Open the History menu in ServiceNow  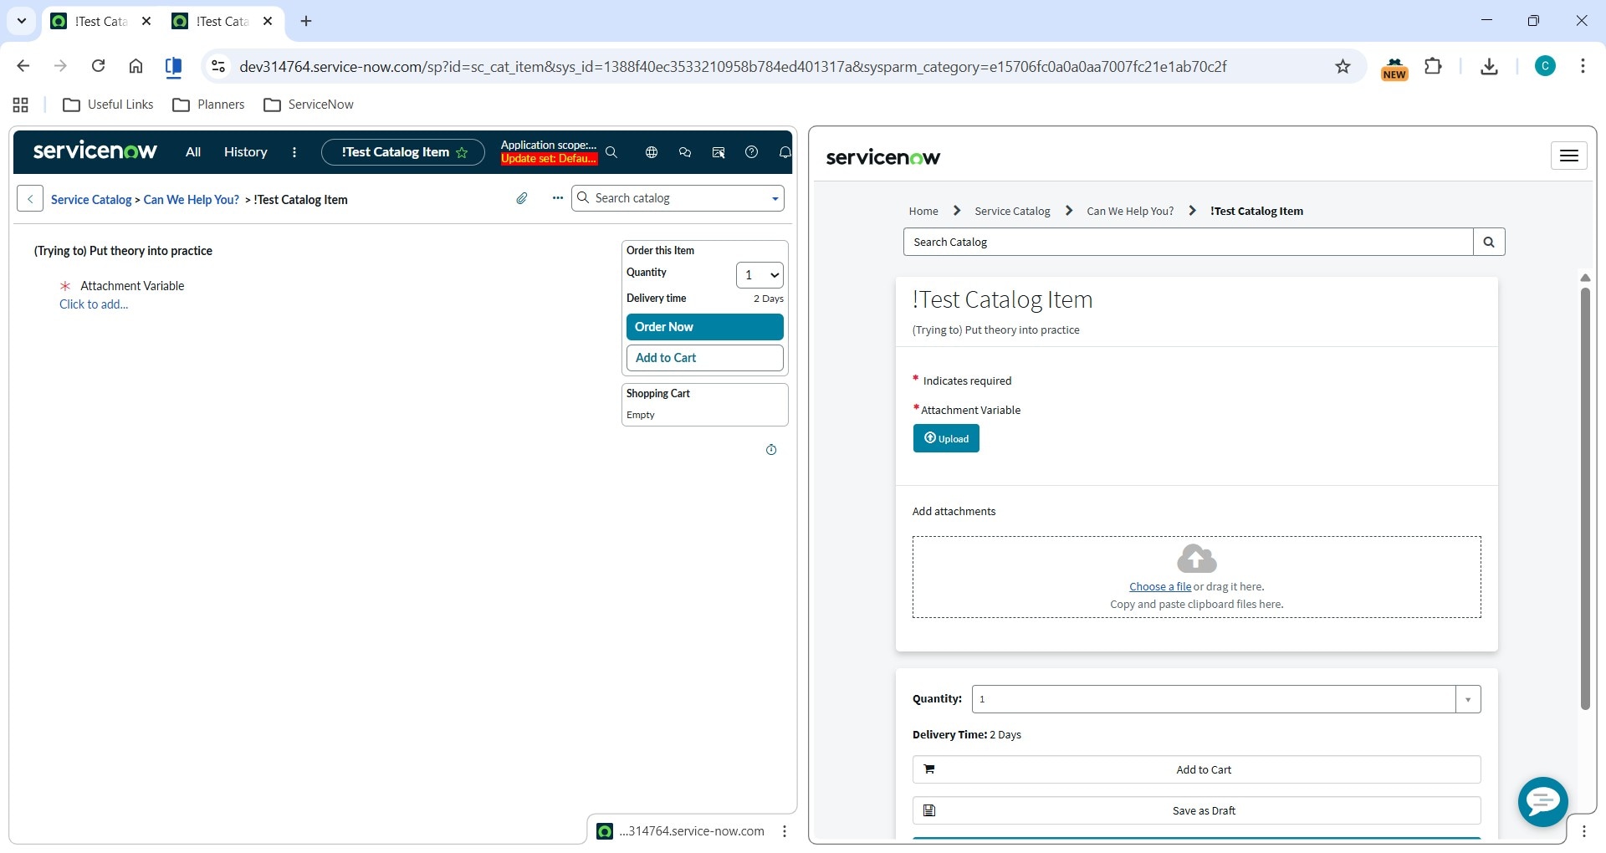click(x=245, y=152)
